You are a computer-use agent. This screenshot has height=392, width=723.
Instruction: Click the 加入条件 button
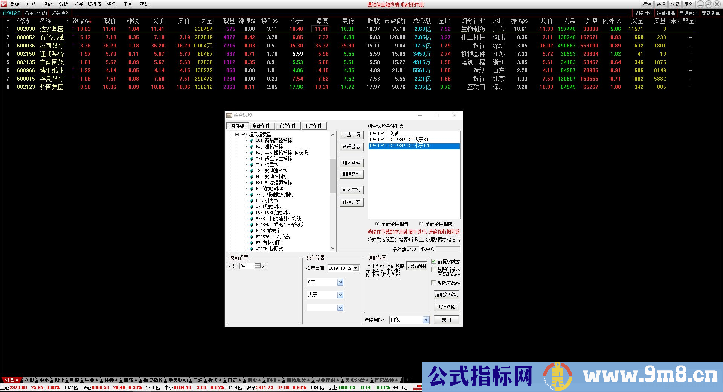[x=352, y=163]
